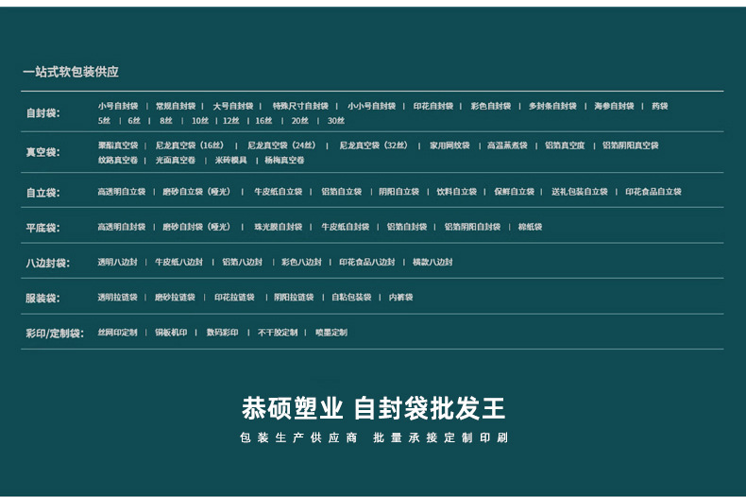Select 大号自封袋 in the 自封袋 row

[233, 106]
